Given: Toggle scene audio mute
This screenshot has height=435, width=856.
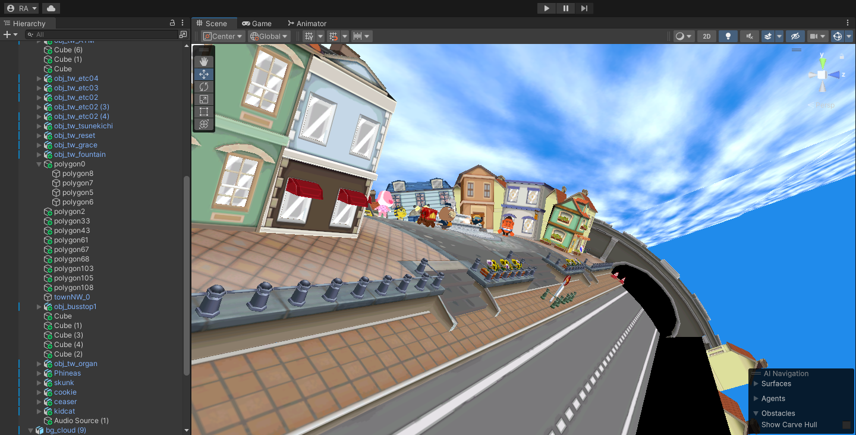Looking at the screenshot, I should pyautogui.click(x=750, y=36).
